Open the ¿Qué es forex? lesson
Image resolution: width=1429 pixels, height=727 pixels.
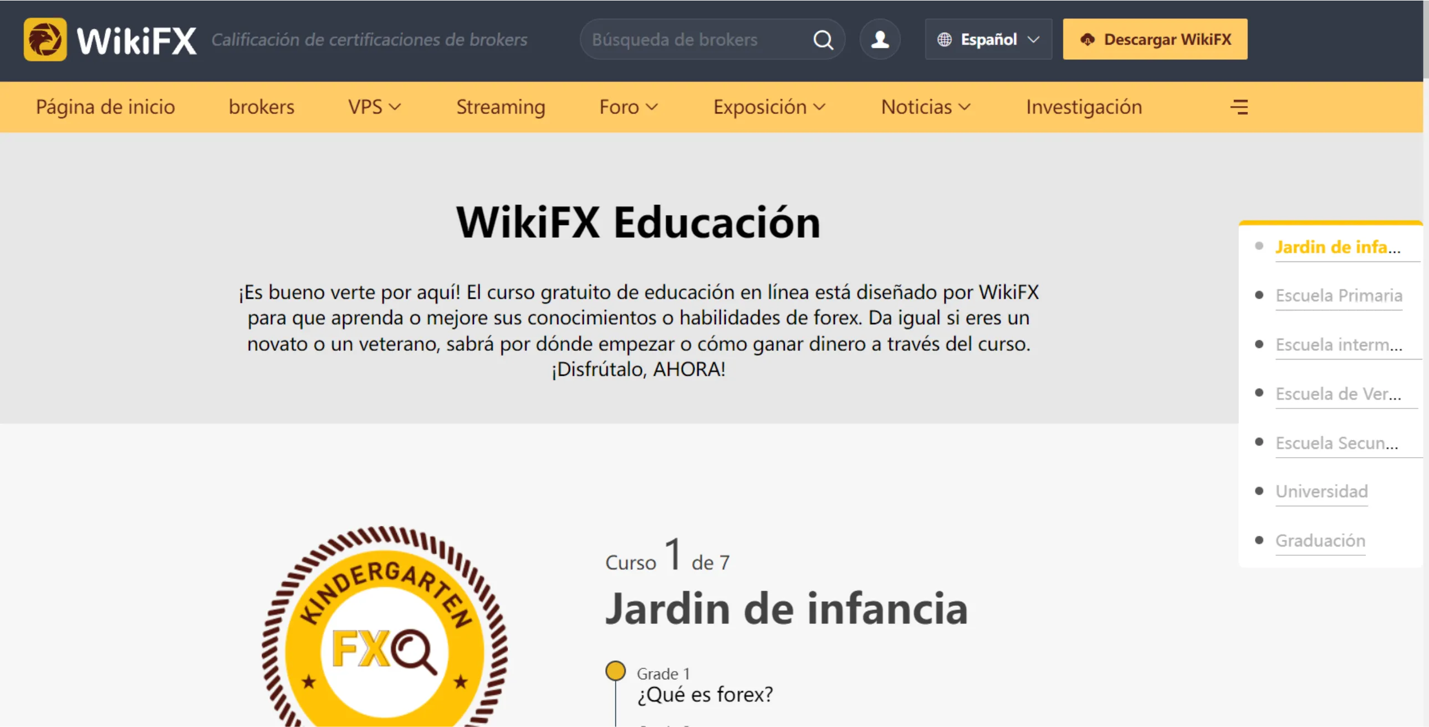[x=705, y=694]
